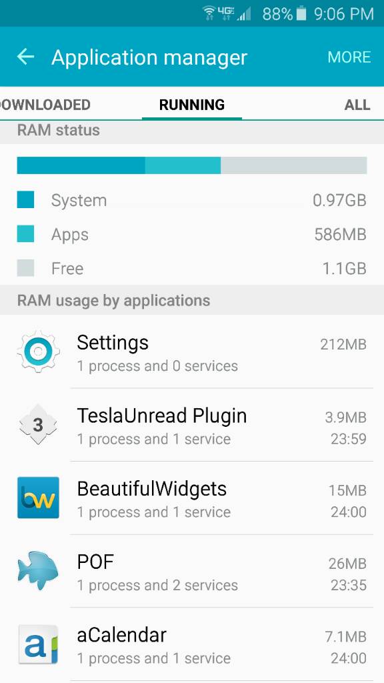Tap the Wi-Fi signal status icon

pyautogui.click(x=209, y=13)
